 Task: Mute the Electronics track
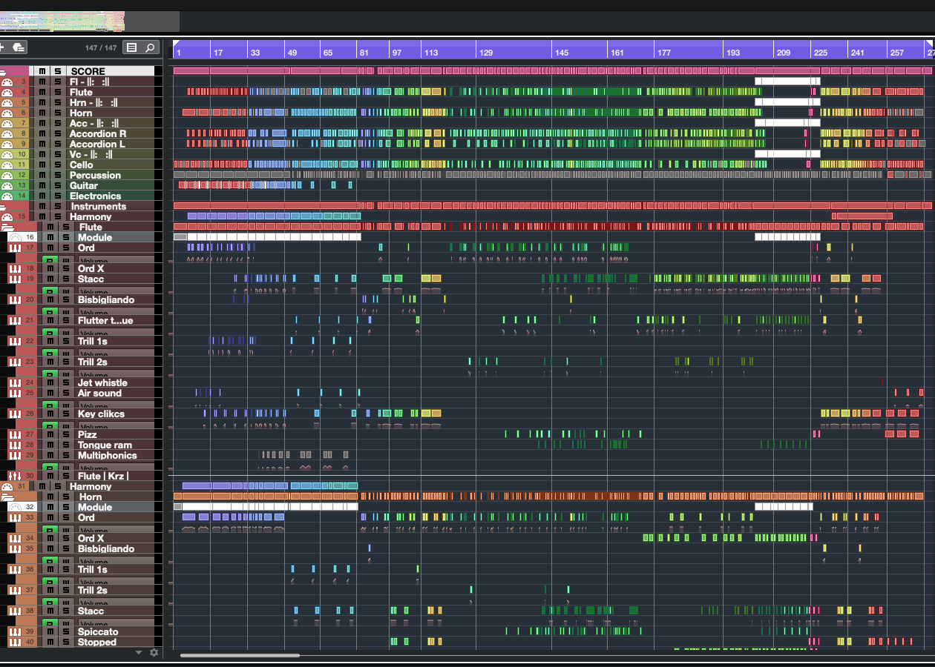[42, 196]
